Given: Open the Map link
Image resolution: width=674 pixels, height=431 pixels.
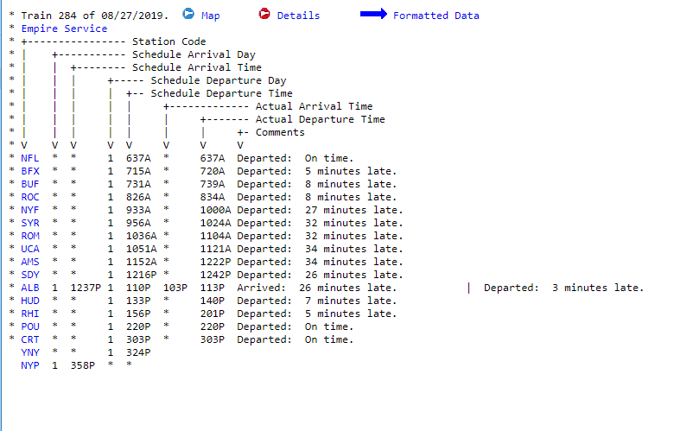Looking at the screenshot, I should click(210, 16).
